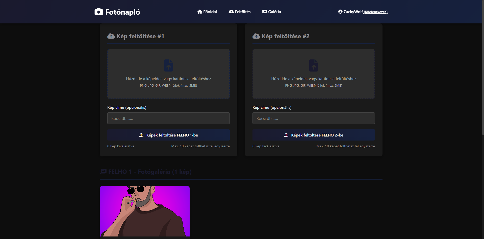Viewport: 484px width, 239px height.
Task: Click the home icon beside Főoldal
Action: click(200, 12)
